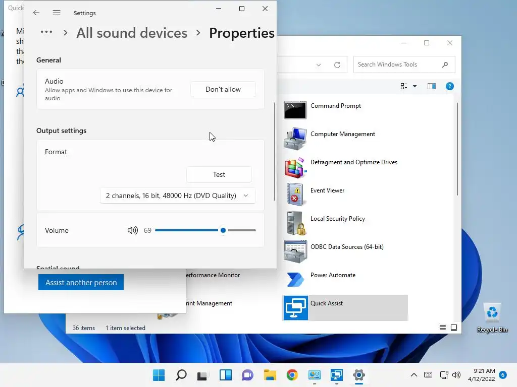This screenshot has width=517, height=387.
Task: Open Start menu from taskbar
Action: (x=159, y=375)
